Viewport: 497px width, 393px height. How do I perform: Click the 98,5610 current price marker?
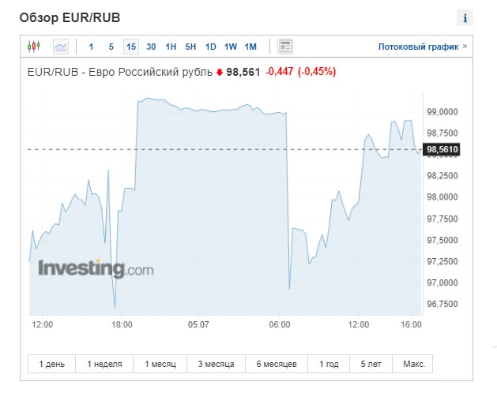[x=442, y=149]
